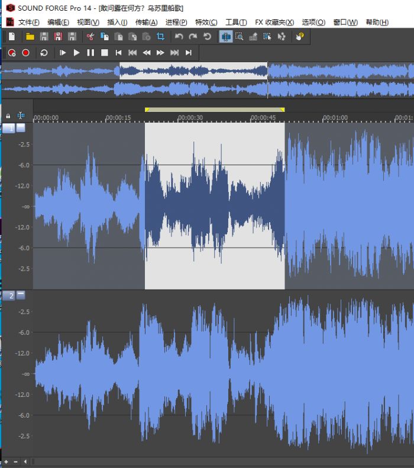Cut the selection with the scissors icon

[90, 37]
